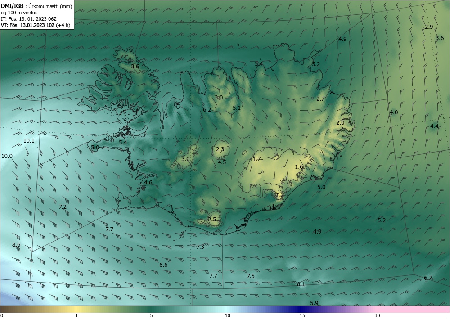This screenshot has height=319, width=450.
Task: Click the '15' label on the colour scale
Action: (x=302, y=316)
